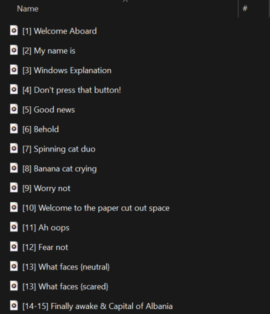270x314 pixels.
Task: Click the file icon next to Ah oops
Action: pos(14,227)
